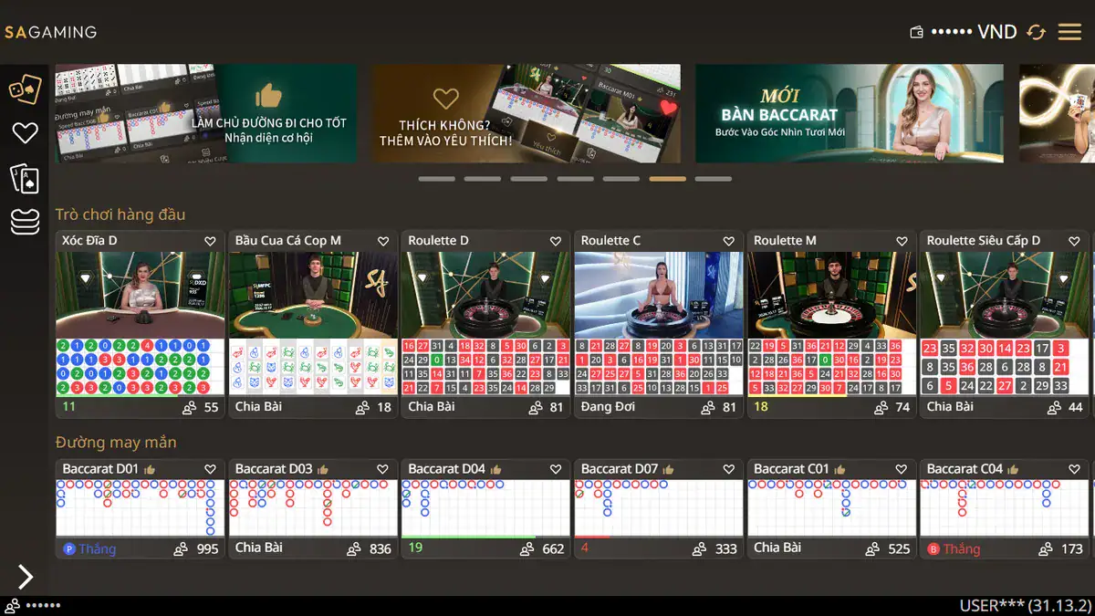Click thumbs-up icon on Baccarat D01

(x=150, y=469)
